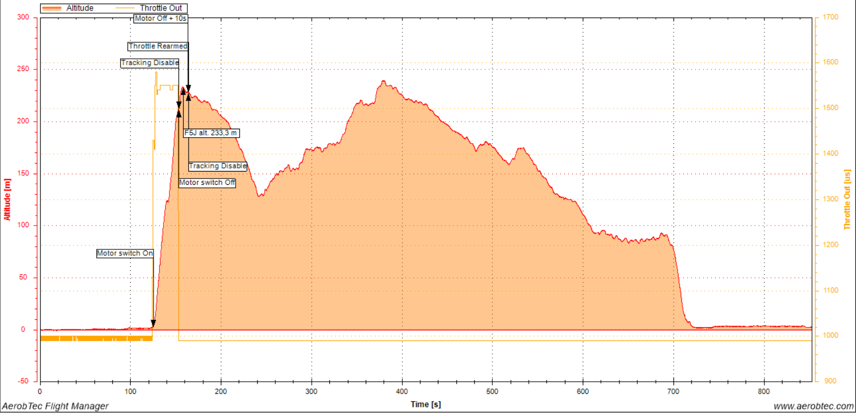Image resolution: width=856 pixels, height=413 pixels.
Task: Click the Throttle Out [us] axis title
Action: coord(848,200)
